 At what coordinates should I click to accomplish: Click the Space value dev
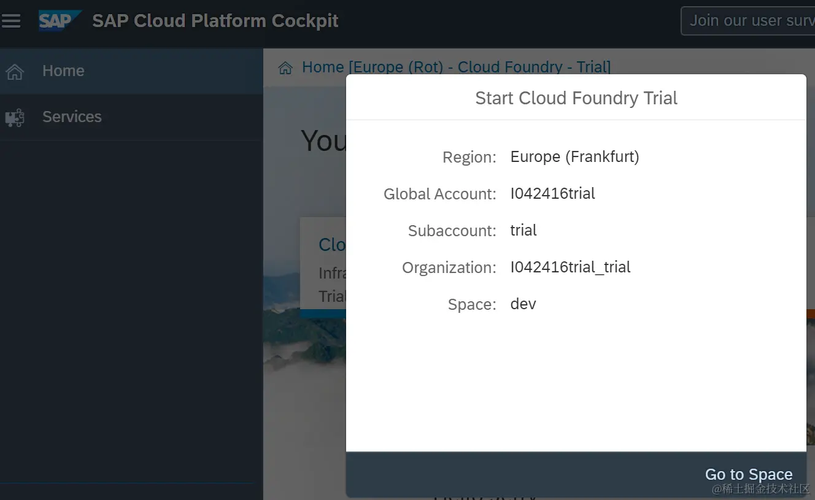[523, 304]
